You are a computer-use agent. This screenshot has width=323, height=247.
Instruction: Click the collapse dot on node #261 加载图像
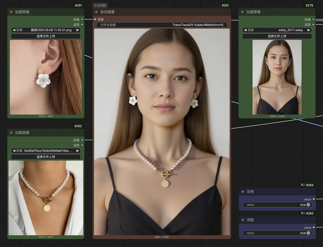click(x=11, y=12)
